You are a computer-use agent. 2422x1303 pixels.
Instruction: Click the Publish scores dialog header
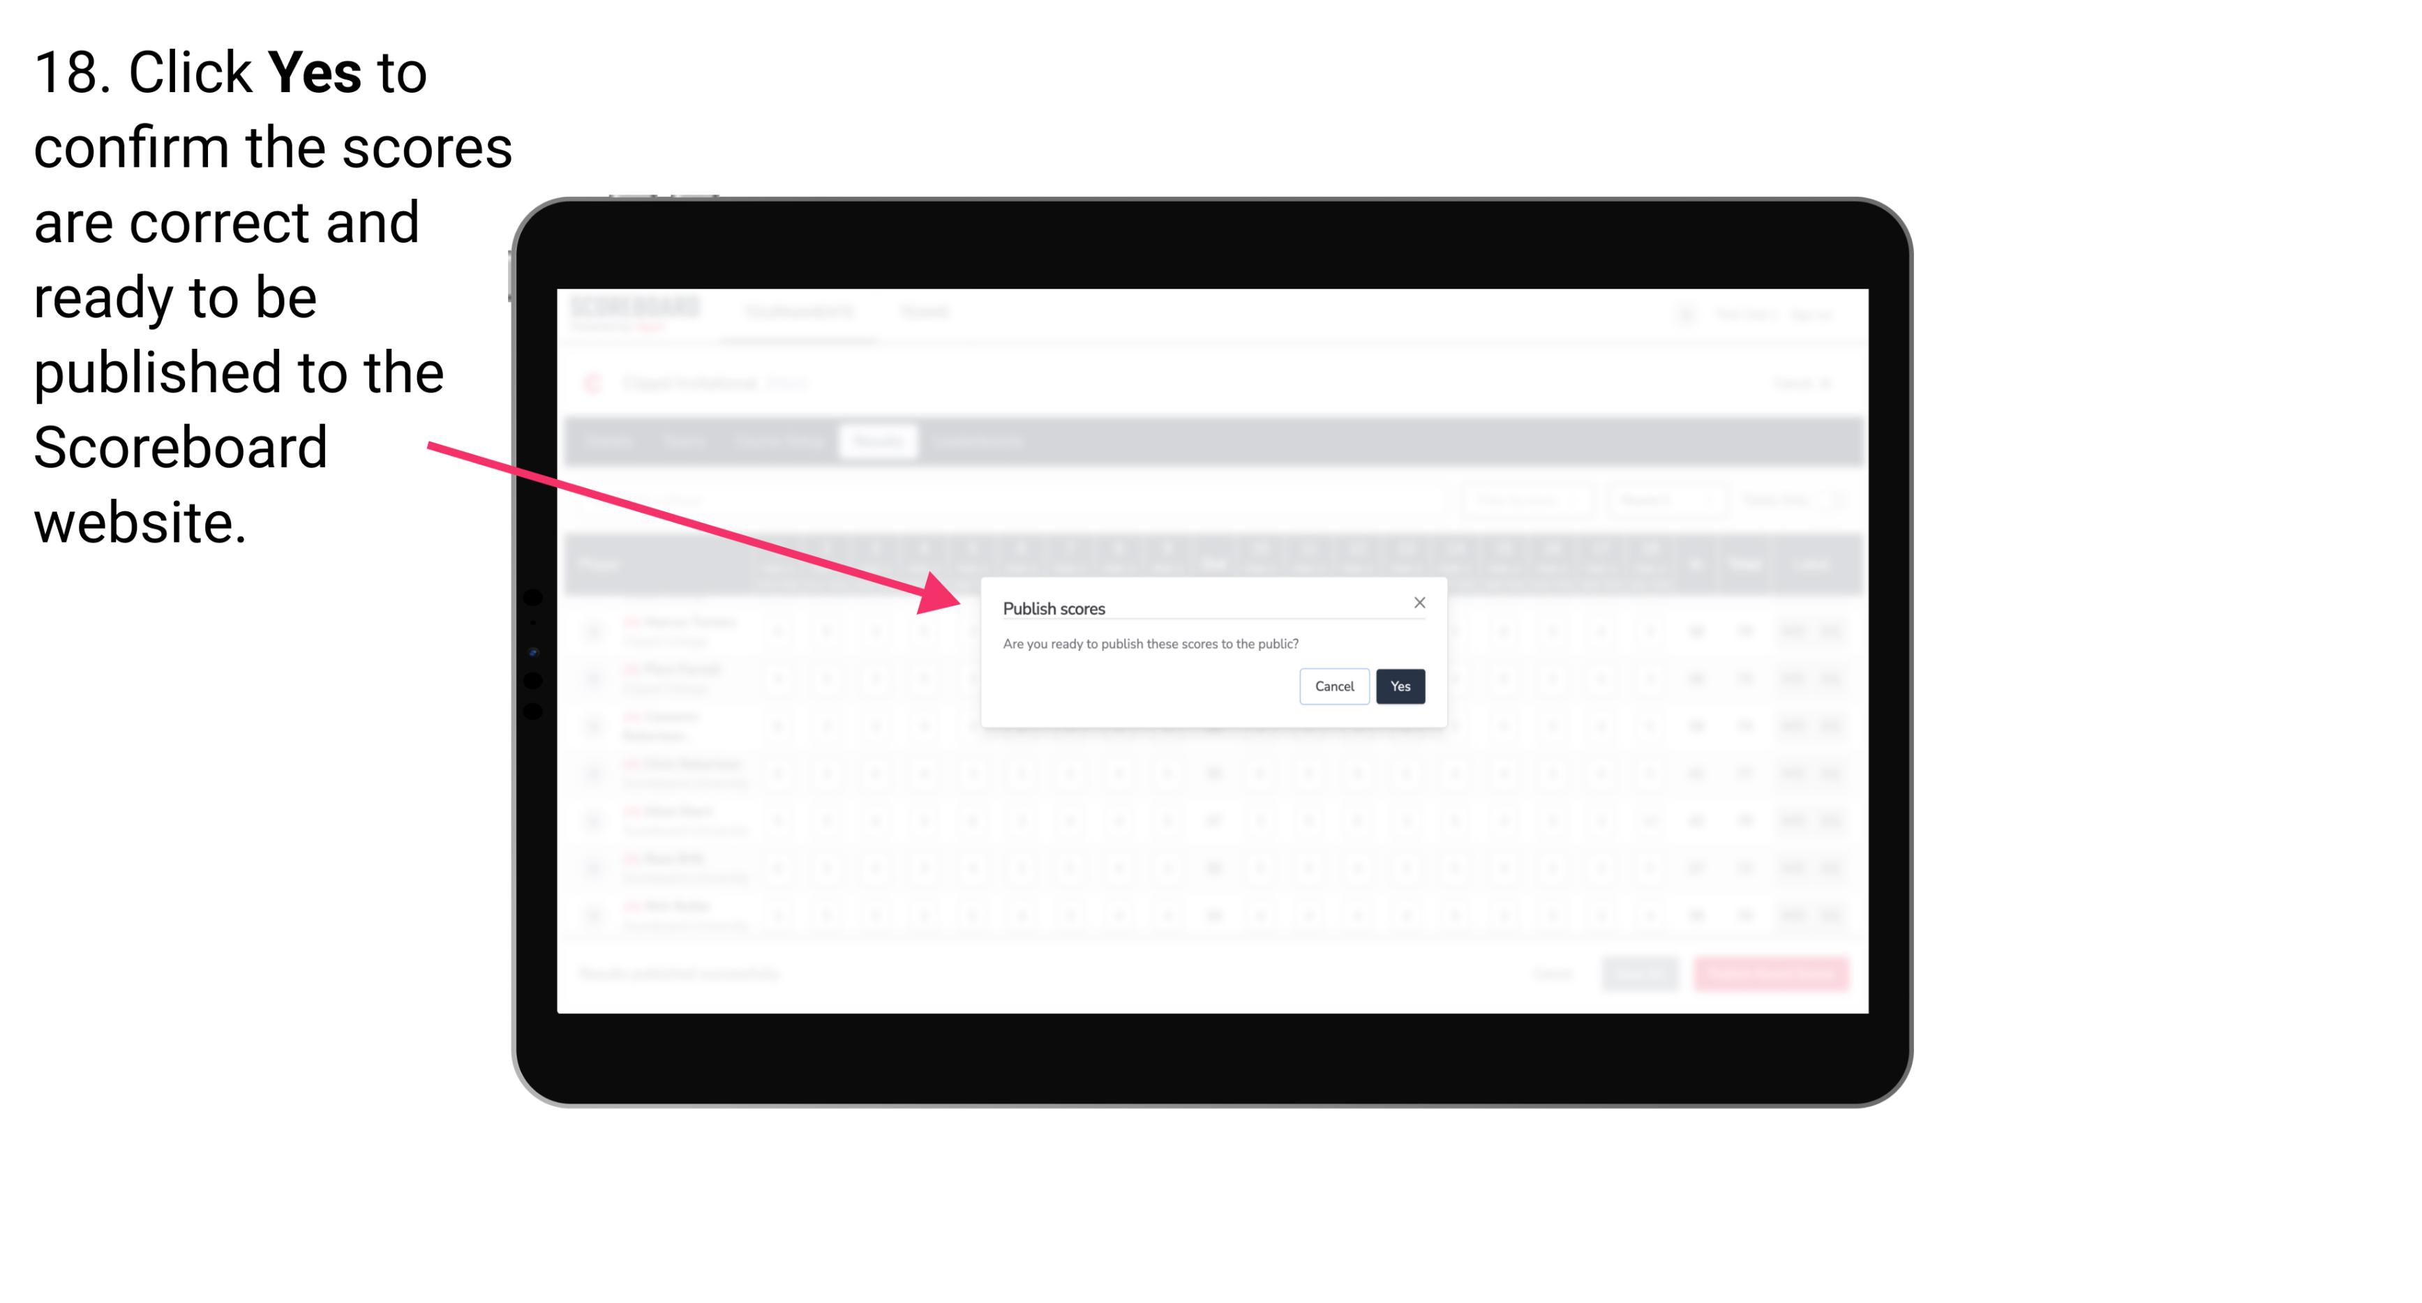click(x=1054, y=607)
